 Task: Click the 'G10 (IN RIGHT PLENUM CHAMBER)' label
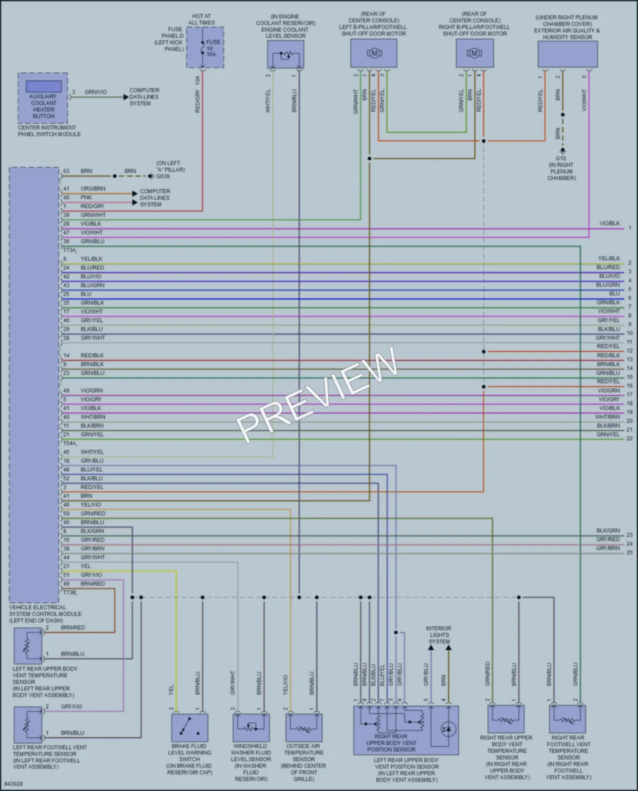pos(561,168)
